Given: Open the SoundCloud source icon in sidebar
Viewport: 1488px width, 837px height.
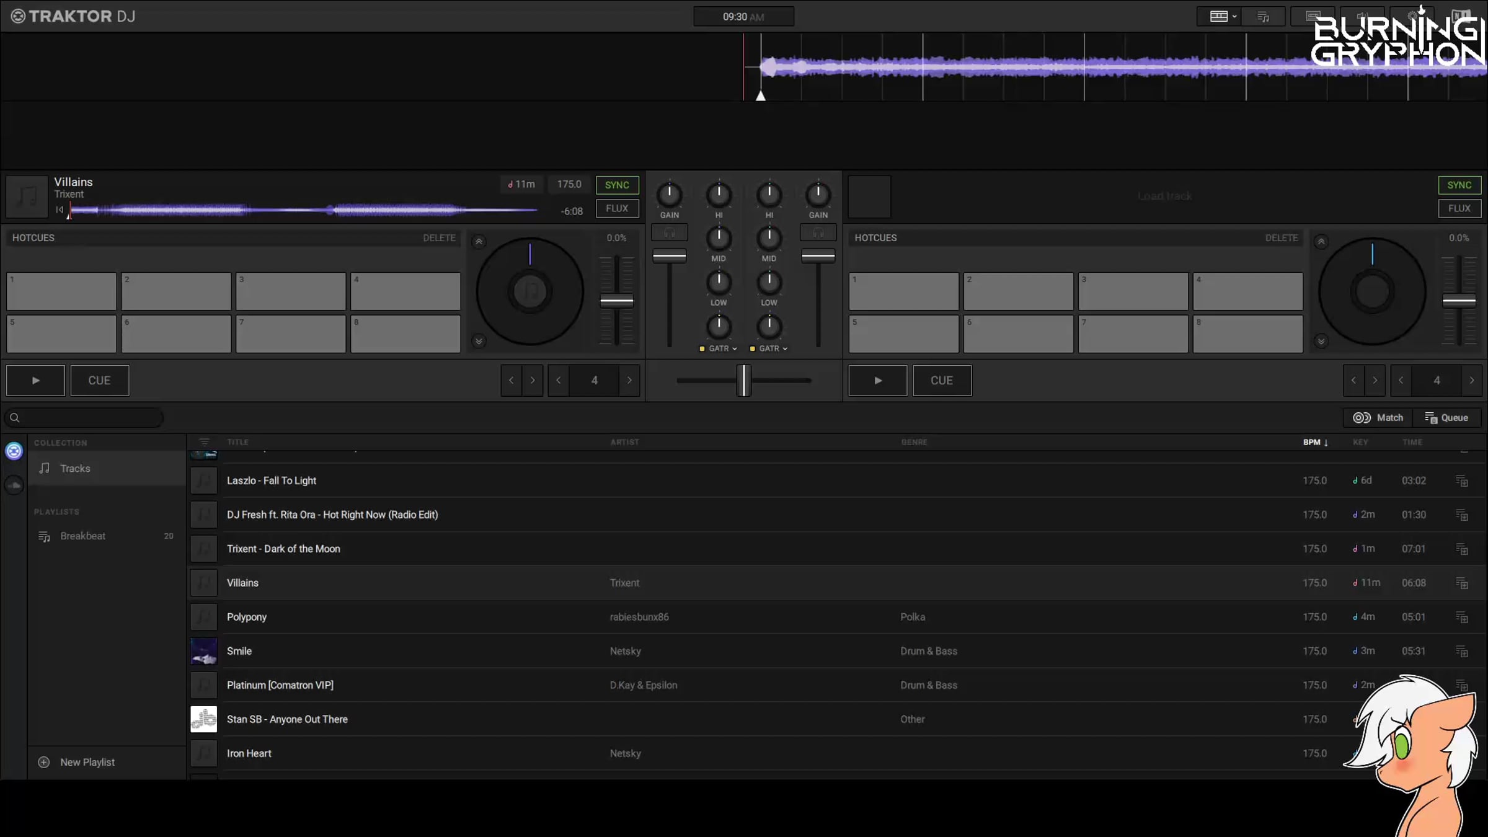Looking at the screenshot, I should pyautogui.click(x=14, y=485).
